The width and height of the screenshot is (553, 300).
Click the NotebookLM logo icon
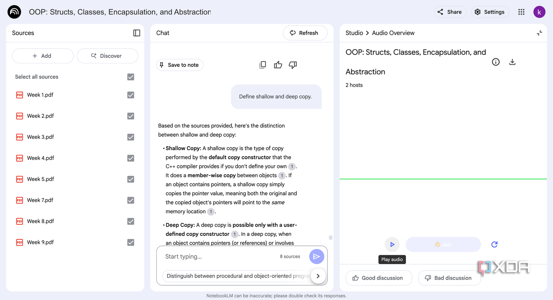[x=14, y=12]
